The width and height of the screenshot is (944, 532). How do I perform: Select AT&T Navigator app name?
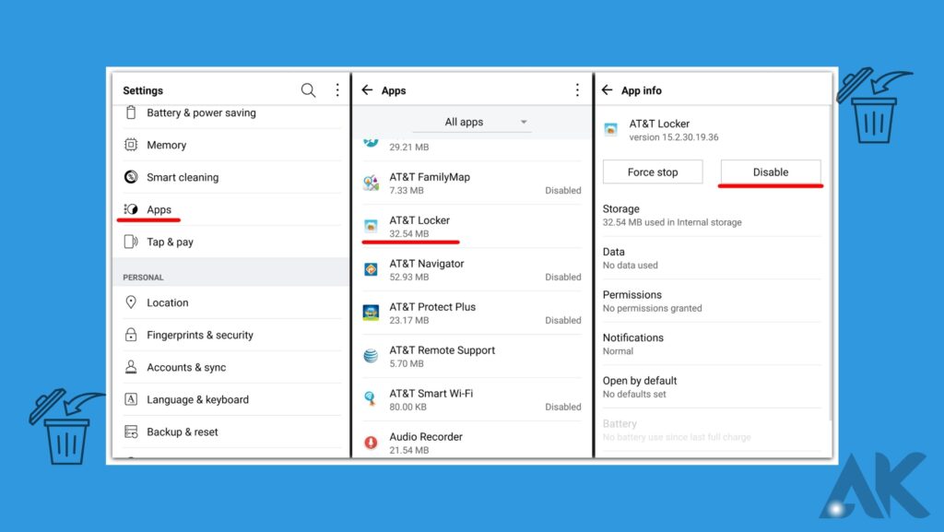[426, 264]
